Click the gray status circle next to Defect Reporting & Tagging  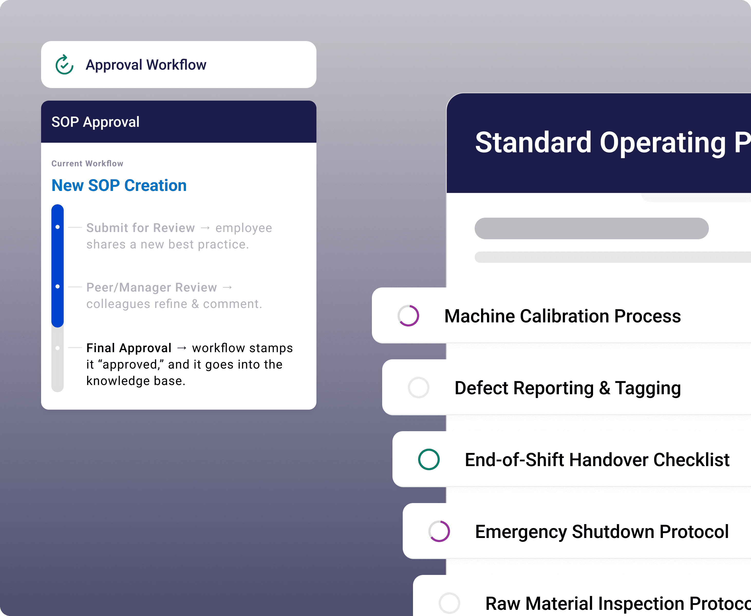(x=418, y=387)
